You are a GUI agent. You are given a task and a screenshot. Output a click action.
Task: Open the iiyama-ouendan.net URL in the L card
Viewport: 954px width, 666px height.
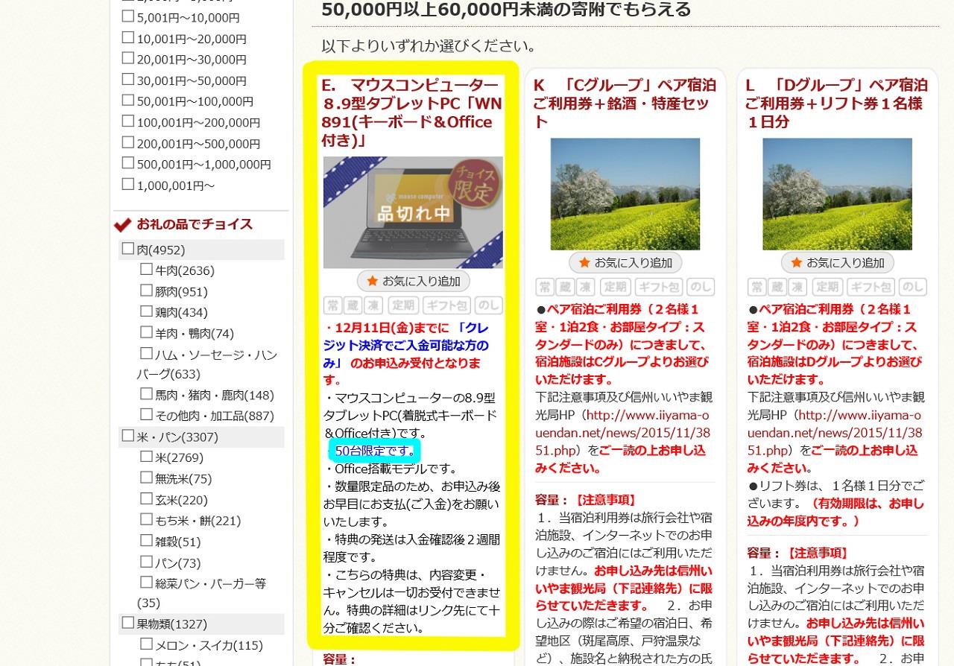point(835,433)
